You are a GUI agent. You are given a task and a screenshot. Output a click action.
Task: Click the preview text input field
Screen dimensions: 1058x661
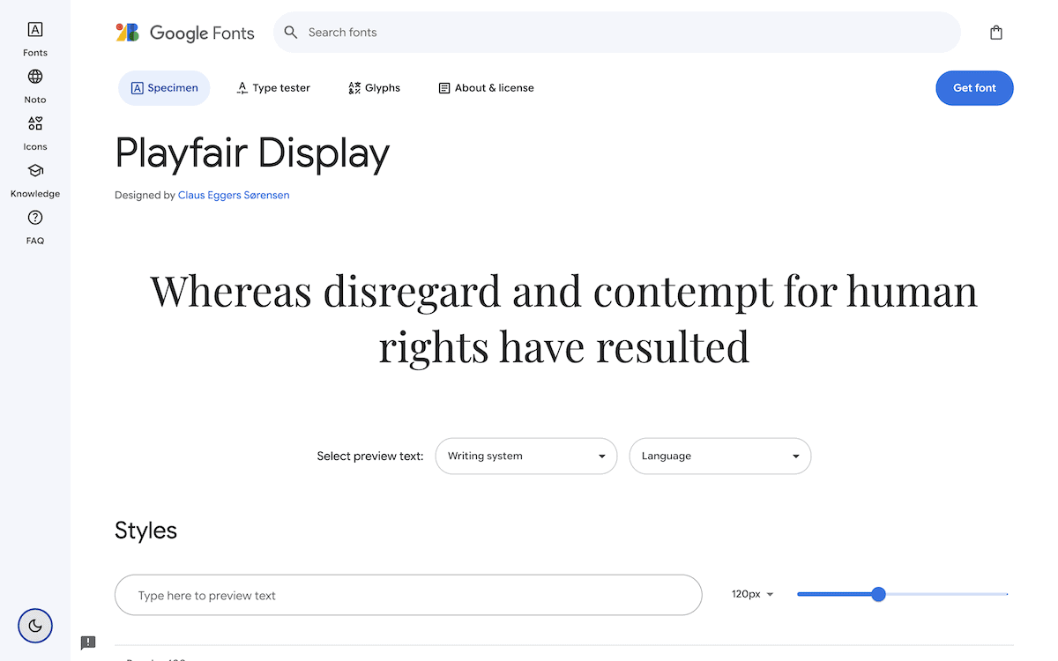[x=408, y=595]
